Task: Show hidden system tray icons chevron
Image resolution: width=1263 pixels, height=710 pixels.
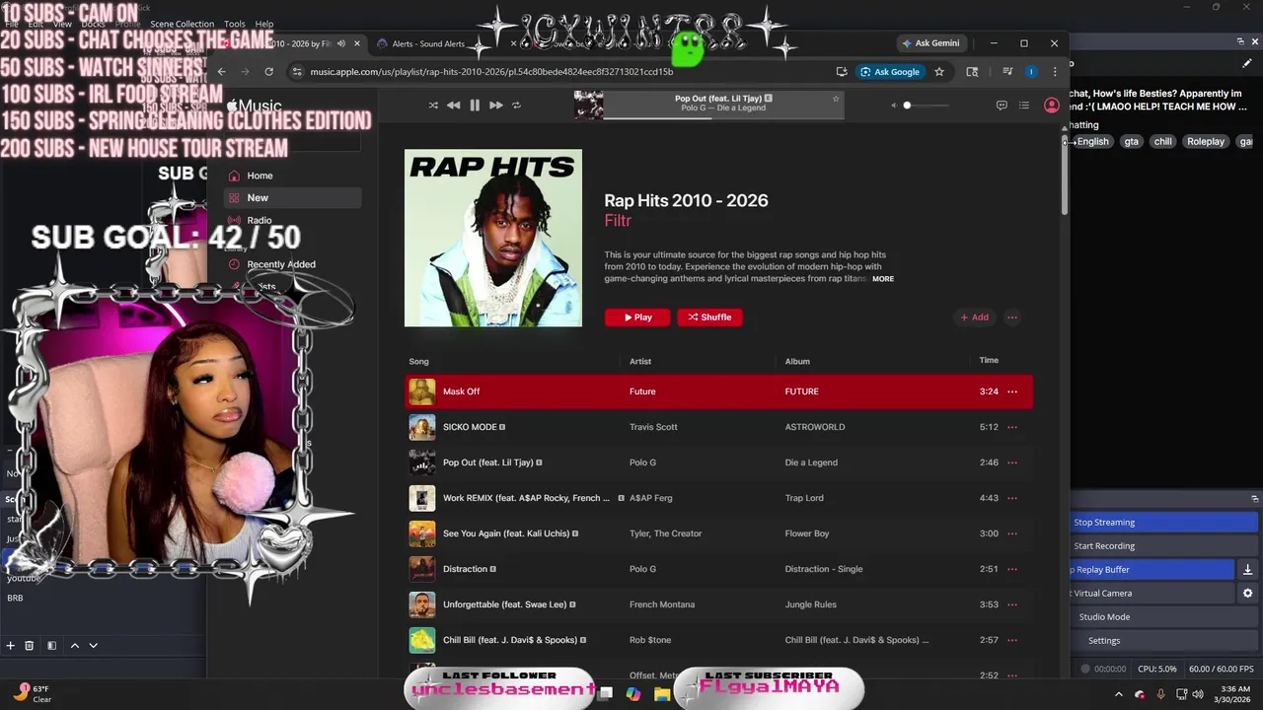Action: pos(1118,694)
